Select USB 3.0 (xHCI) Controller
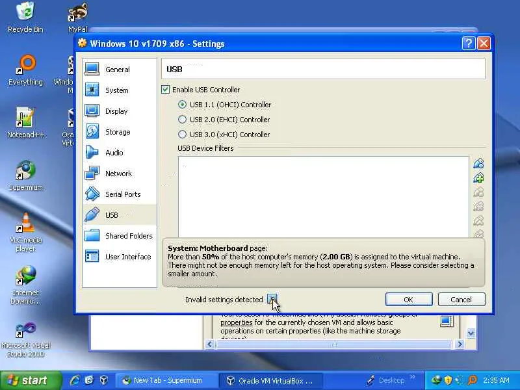 pos(224,135)
